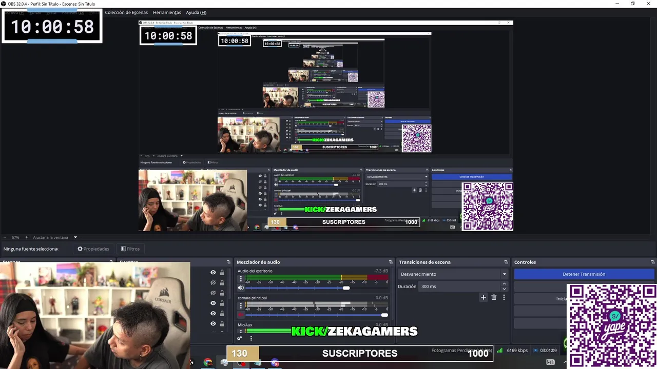
Task: Click the Detener Transmisión button
Action: (584, 274)
